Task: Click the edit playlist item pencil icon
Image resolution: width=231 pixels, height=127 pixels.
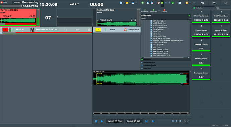Action: click(x=148, y=3)
